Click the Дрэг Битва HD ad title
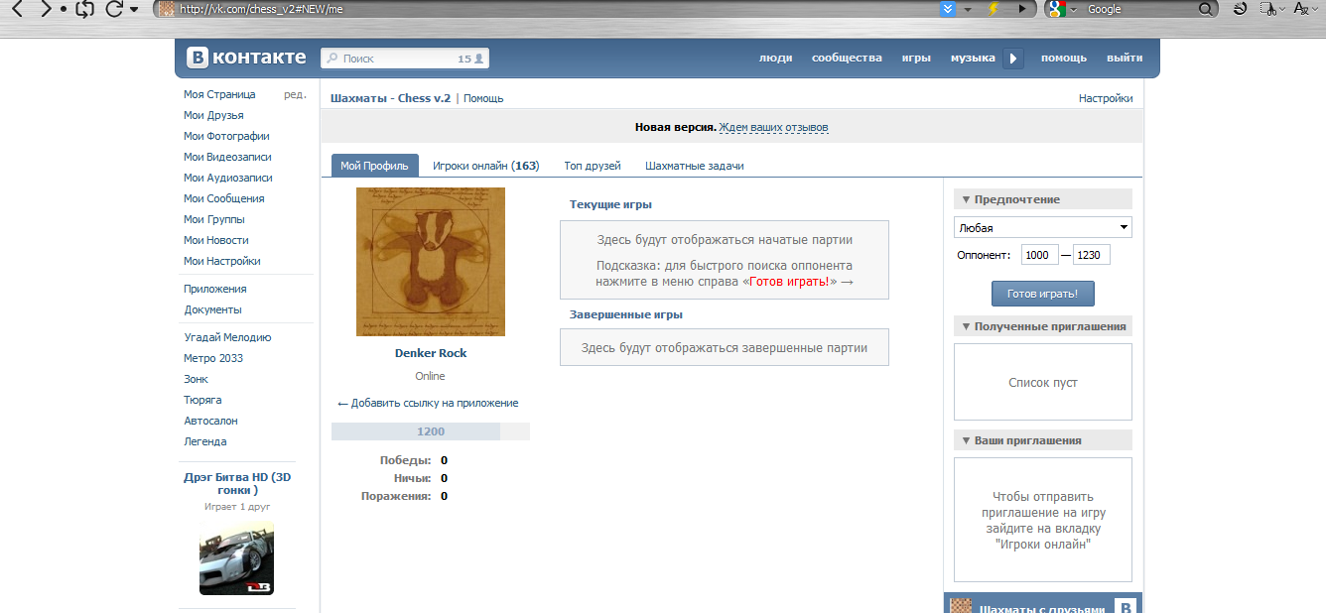1326x613 pixels. click(237, 483)
